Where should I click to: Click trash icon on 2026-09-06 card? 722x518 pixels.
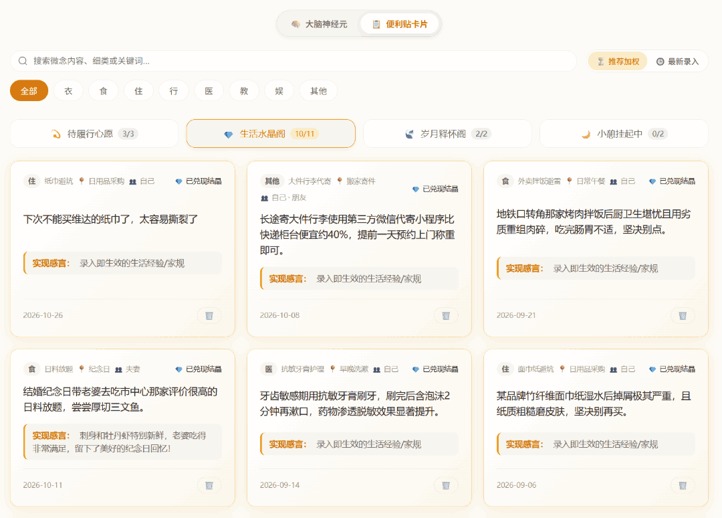[x=683, y=485]
